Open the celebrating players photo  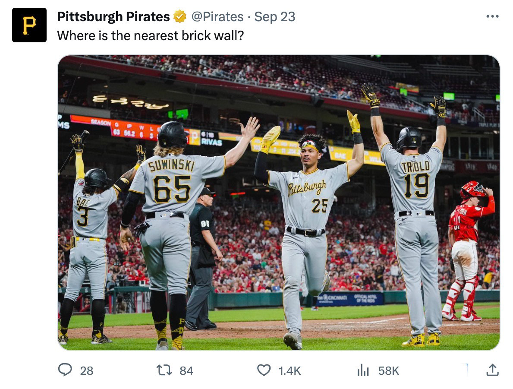click(x=279, y=202)
